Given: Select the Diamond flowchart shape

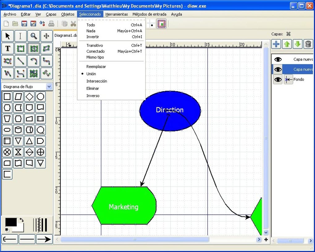Looking at the screenshot, I should (29, 97).
